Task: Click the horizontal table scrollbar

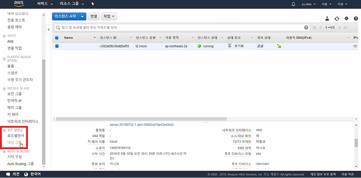Action: tap(141, 119)
